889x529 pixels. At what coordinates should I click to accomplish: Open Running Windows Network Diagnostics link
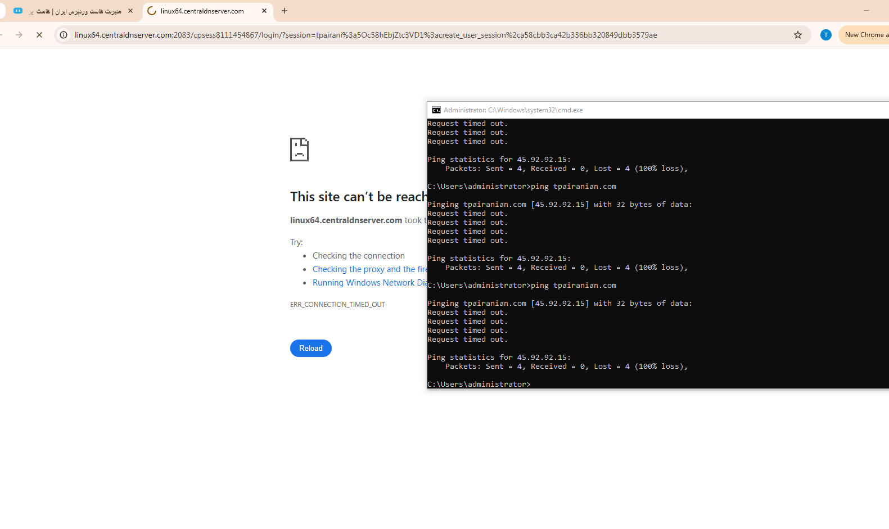(x=369, y=283)
